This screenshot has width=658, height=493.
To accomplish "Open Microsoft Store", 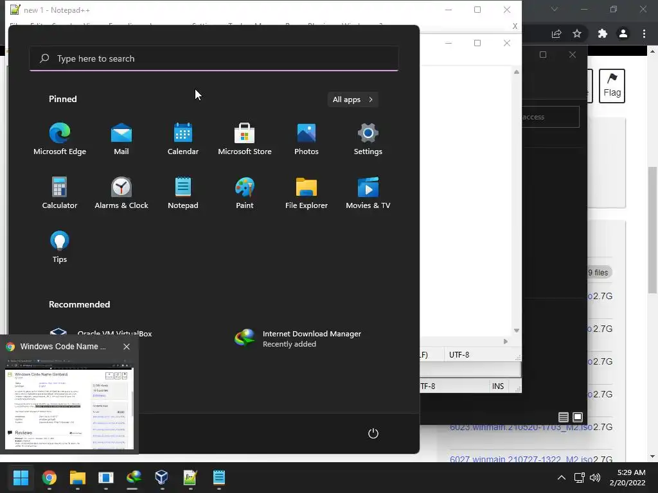I will (x=245, y=139).
